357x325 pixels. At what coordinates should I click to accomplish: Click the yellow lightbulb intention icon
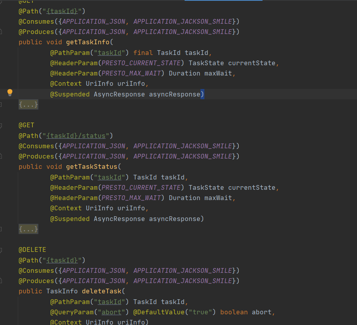click(10, 93)
